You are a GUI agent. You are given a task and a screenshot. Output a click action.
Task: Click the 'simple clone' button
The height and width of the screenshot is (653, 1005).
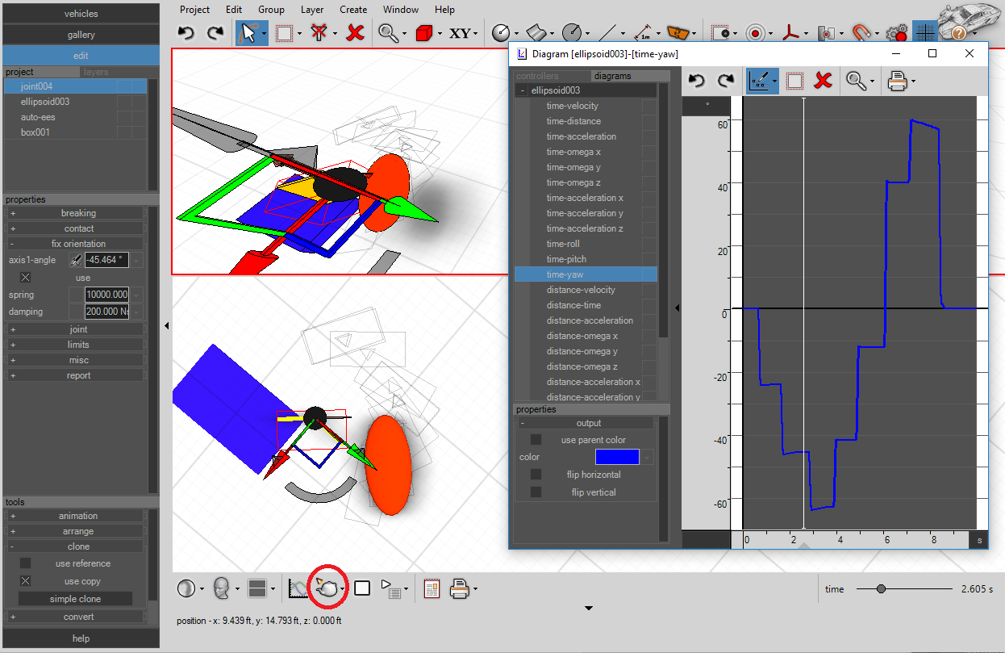coord(75,599)
